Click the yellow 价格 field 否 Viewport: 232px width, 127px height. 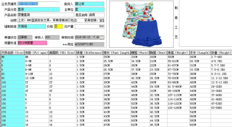(x=58, y=26)
